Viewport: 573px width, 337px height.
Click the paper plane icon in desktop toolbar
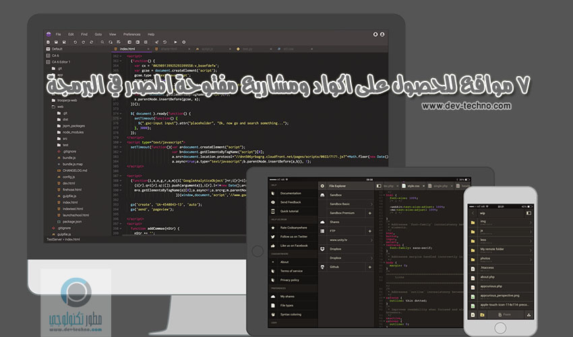pyautogui.click(x=157, y=42)
